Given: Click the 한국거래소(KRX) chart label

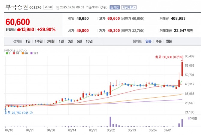Looking at the screenshot, I should click(x=15, y=51).
